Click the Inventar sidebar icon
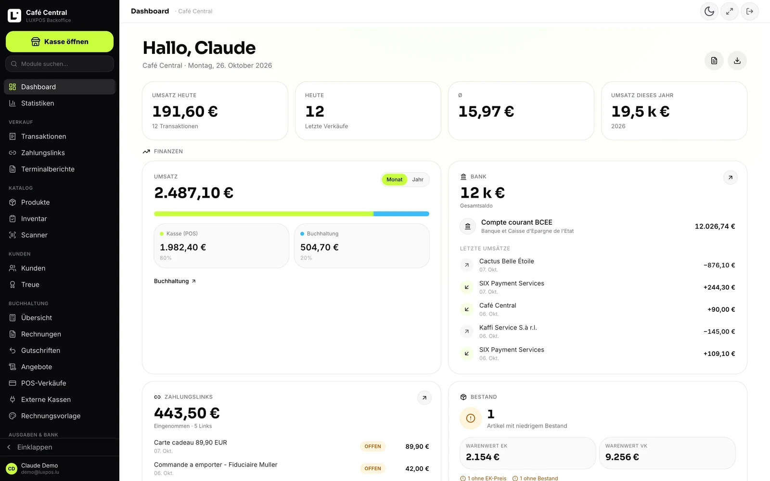 pos(13,219)
